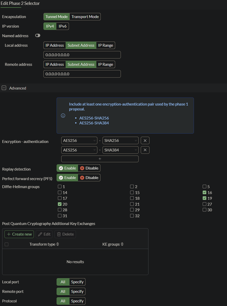Select IPv6 as IP version

point(63,26)
